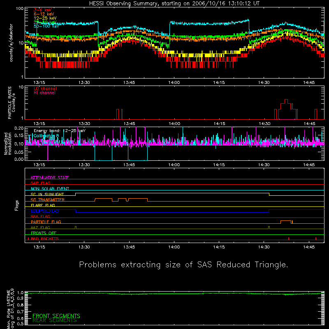The image size is (329, 329).
Task: Click the 14:00 tick label under the count rate plot
Action: 174,83
